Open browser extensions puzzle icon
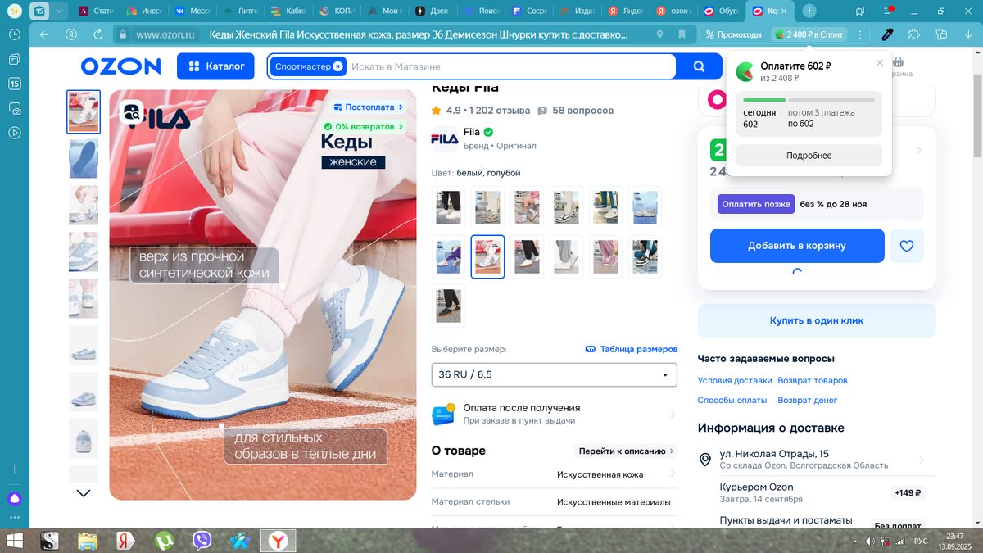This screenshot has height=553, width=983. pos(913,35)
